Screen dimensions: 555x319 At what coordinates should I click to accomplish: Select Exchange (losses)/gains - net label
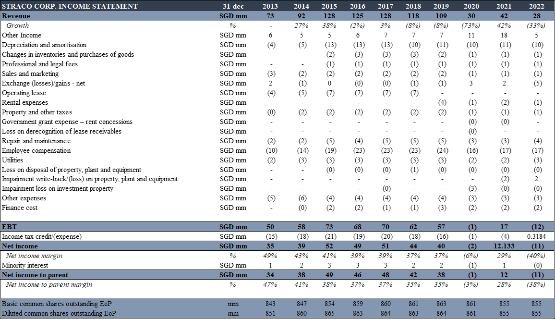pyautogui.click(x=44, y=83)
